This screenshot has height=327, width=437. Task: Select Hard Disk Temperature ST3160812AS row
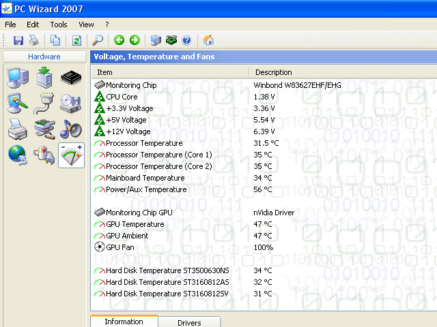pos(264,282)
